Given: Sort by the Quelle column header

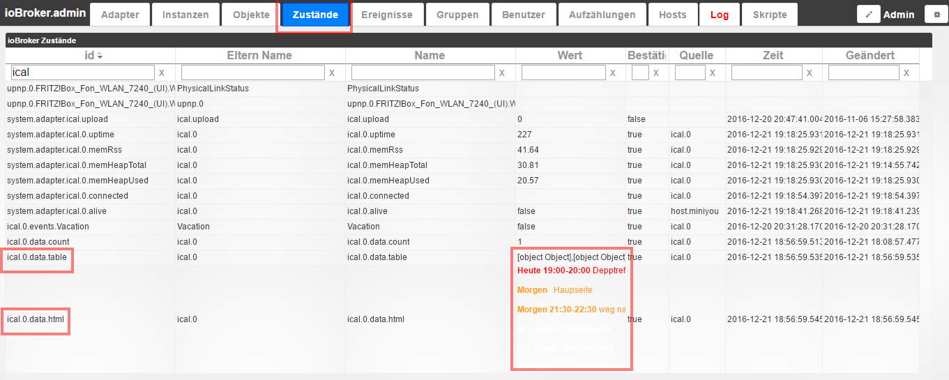Looking at the screenshot, I should (697, 55).
